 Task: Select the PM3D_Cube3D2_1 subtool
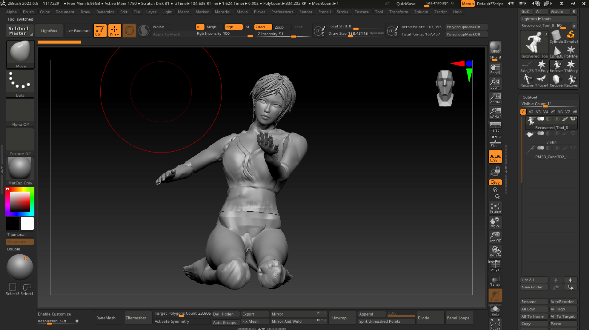(551, 152)
